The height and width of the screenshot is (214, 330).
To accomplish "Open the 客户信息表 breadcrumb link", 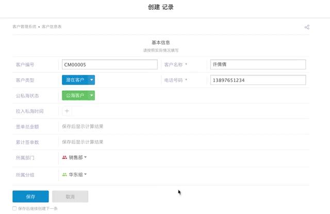I will [x=52, y=26].
